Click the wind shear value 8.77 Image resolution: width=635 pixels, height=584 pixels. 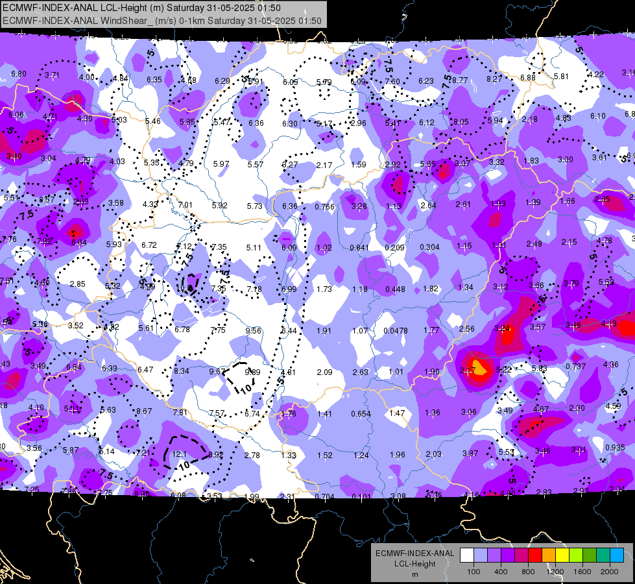pyautogui.click(x=460, y=80)
